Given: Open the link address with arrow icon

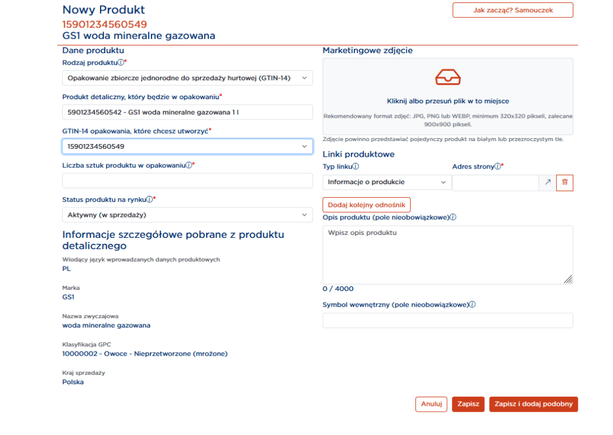Looking at the screenshot, I should click(x=547, y=182).
